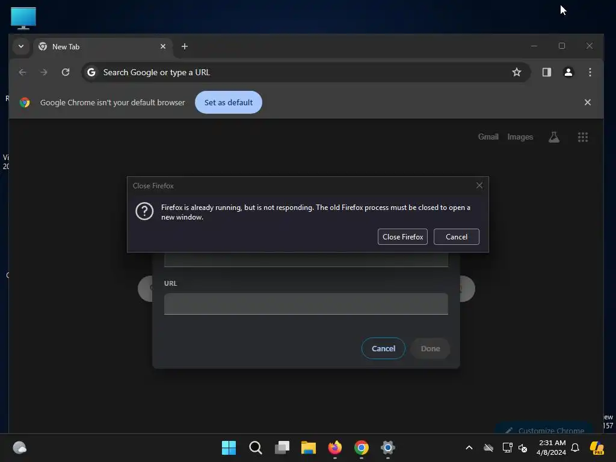This screenshot has width=616, height=462.
Task: Click muted volume tray icon
Action: tap(523, 448)
